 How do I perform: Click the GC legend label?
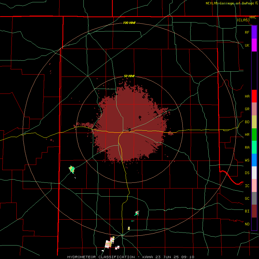click(x=247, y=199)
